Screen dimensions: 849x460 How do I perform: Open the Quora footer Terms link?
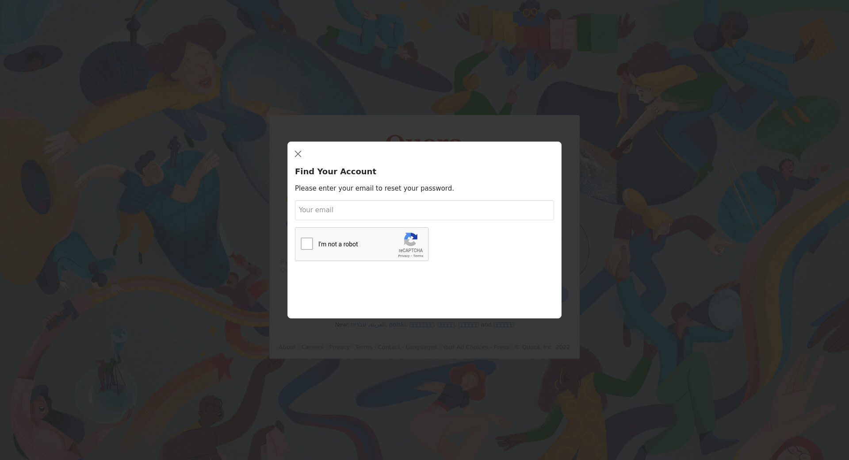pos(363,347)
